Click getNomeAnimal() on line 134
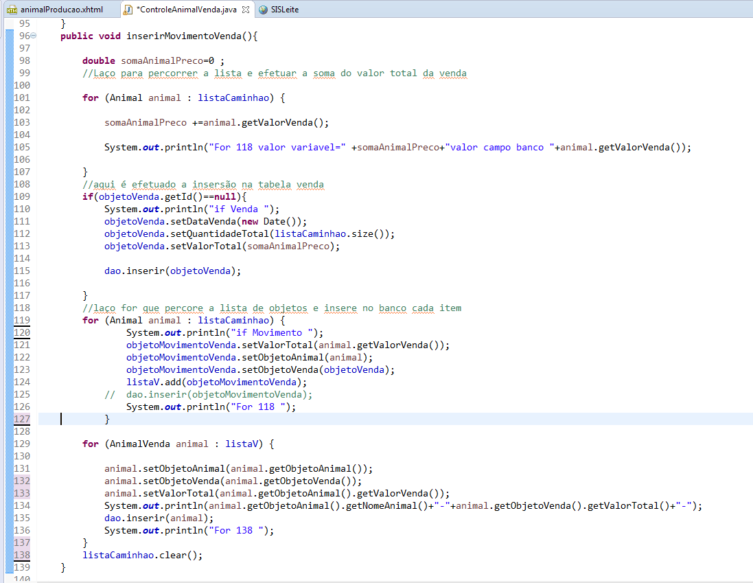 click(x=386, y=505)
